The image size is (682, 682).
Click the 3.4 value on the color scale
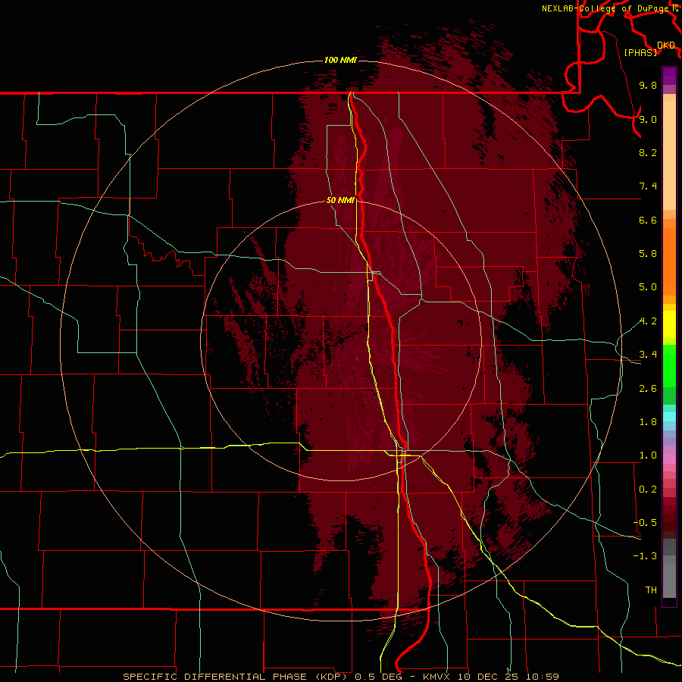648,355
